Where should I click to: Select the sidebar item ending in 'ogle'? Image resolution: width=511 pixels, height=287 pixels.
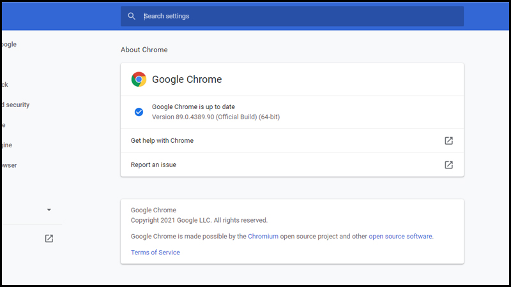9,44
